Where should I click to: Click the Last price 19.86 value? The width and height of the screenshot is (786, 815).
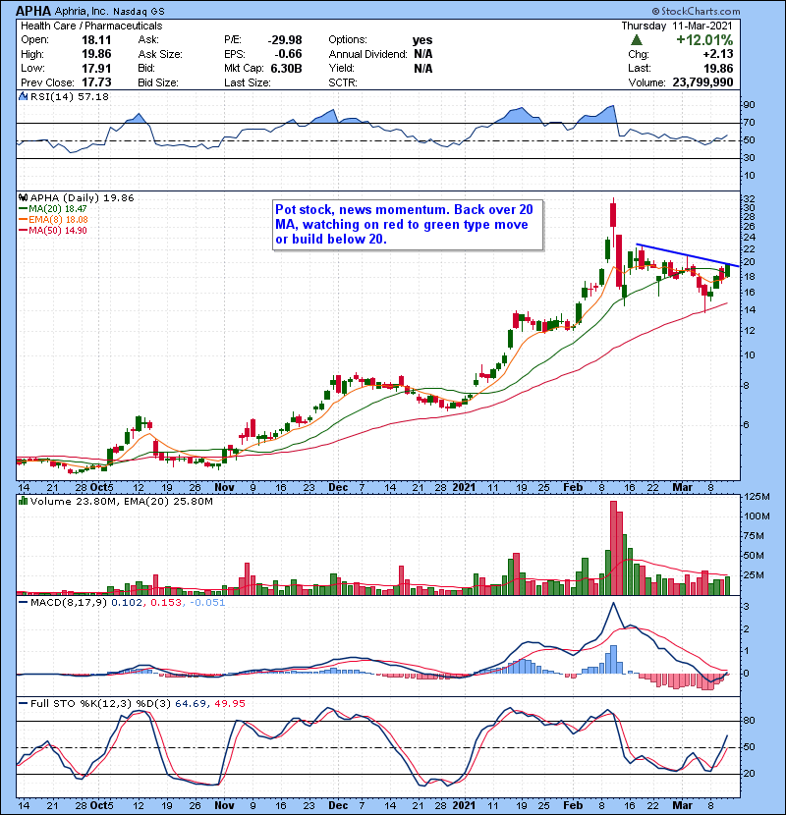[x=718, y=68]
